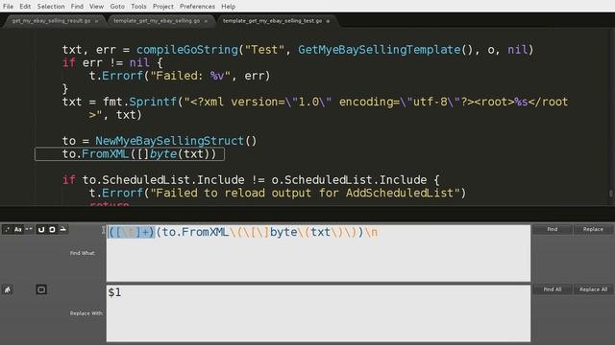Click fmt.Sprintf in the code
The width and height of the screenshot is (615, 345).
tap(139, 102)
